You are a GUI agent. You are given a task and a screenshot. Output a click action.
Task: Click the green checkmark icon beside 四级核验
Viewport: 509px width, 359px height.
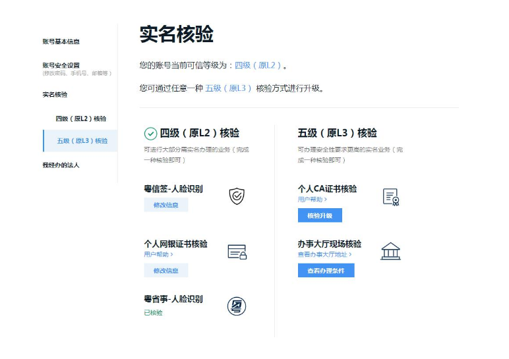pos(150,134)
